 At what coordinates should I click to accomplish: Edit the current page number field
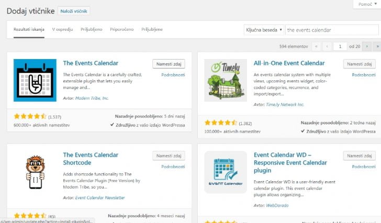pyautogui.click(x=340, y=46)
